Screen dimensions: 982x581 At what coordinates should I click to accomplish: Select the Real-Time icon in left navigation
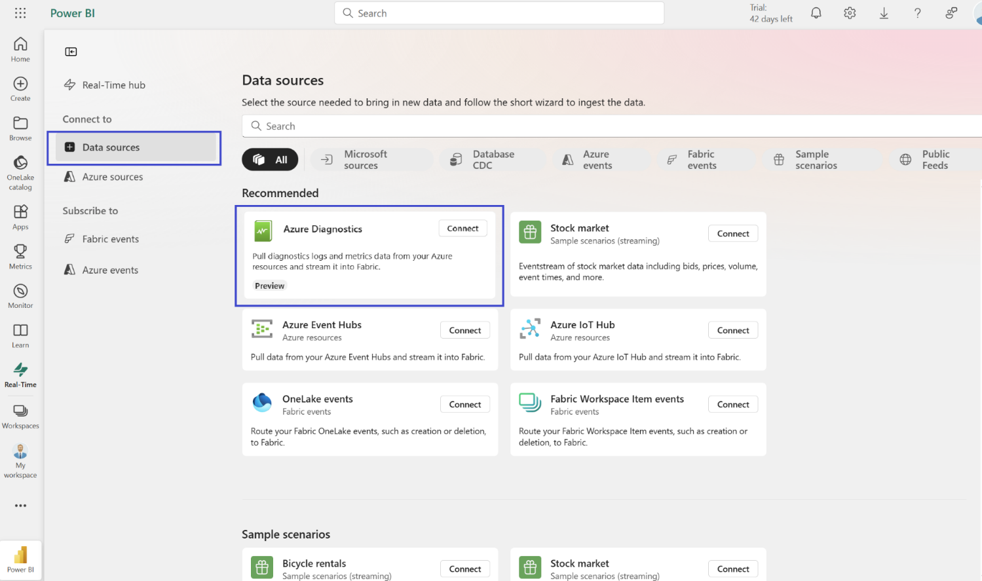pyautogui.click(x=20, y=374)
